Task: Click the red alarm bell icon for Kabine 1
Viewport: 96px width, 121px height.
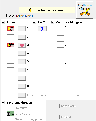Action: tap(11, 29)
